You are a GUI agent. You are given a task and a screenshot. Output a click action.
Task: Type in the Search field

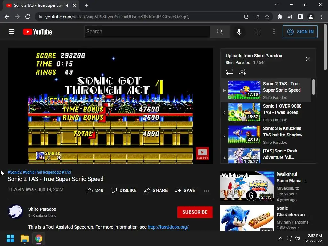147,32
